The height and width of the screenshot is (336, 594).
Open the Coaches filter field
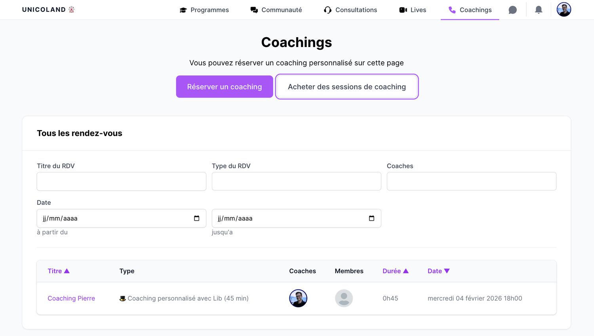click(471, 181)
